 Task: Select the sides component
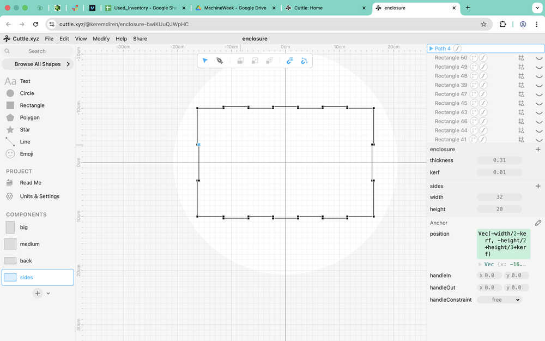click(x=38, y=277)
